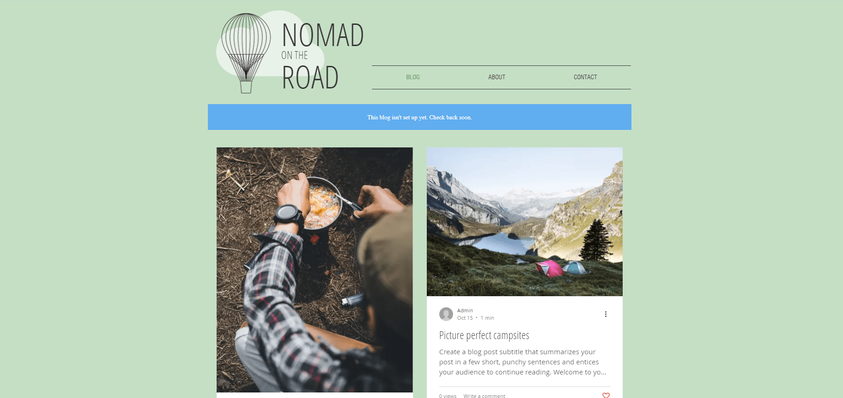This screenshot has width=843, height=398.
Task: Click the Admin author avatar icon
Action: click(446, 314)
